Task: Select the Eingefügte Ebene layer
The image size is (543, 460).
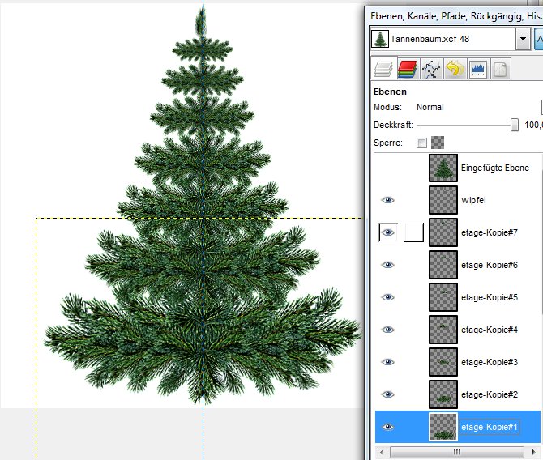Action: (494, 168)
